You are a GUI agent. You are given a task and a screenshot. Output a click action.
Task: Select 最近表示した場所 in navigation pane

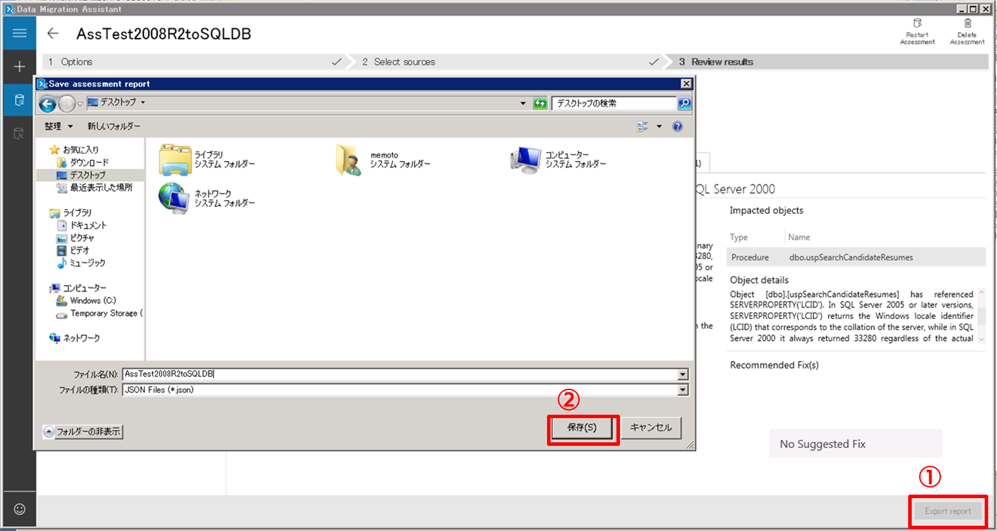pos(101,187)
